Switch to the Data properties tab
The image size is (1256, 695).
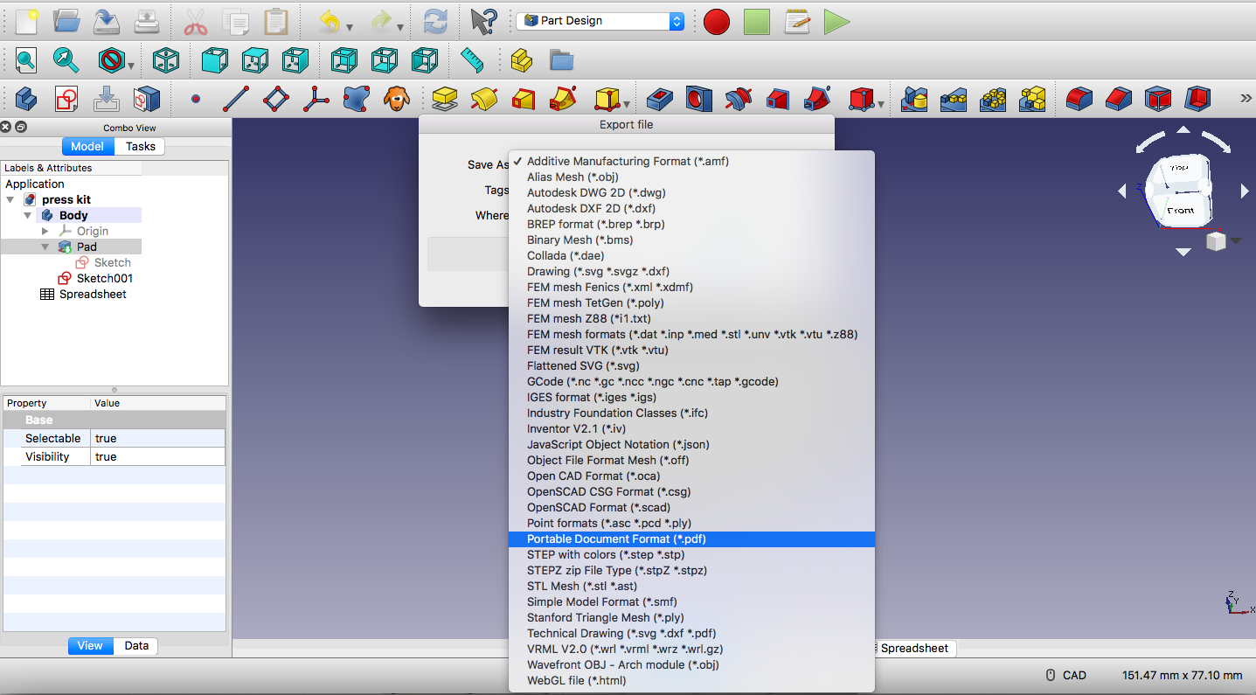click(x=136, y=646)
